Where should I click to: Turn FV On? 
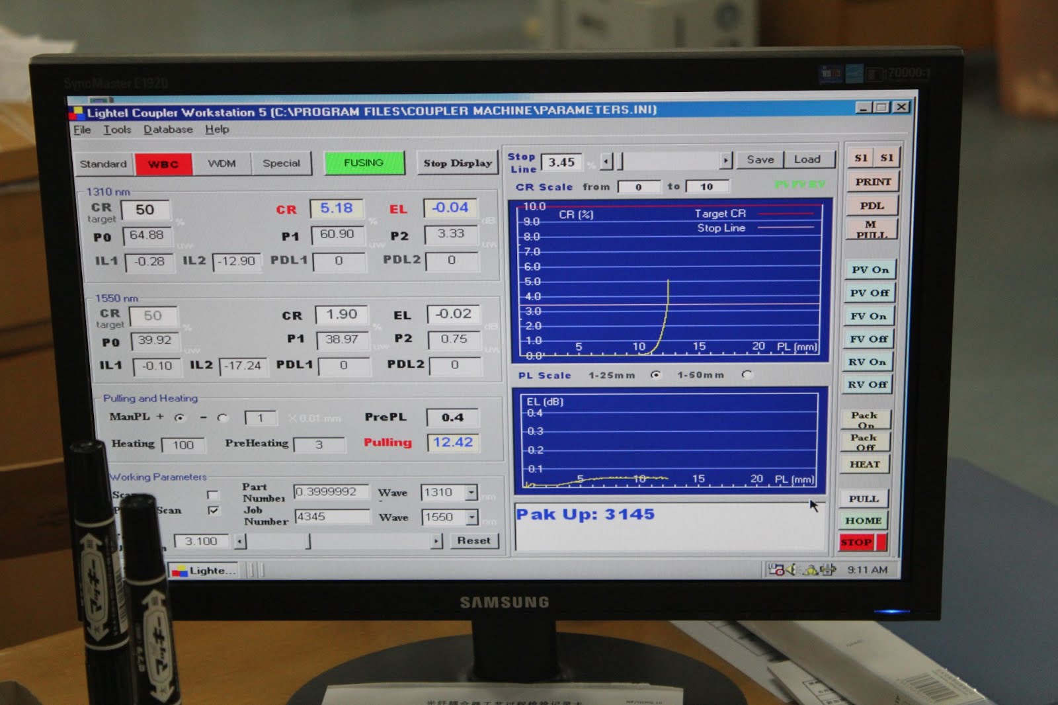click(869, 316)
